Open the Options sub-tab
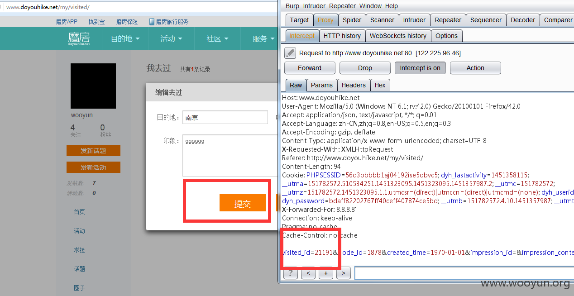 point(447,36)
